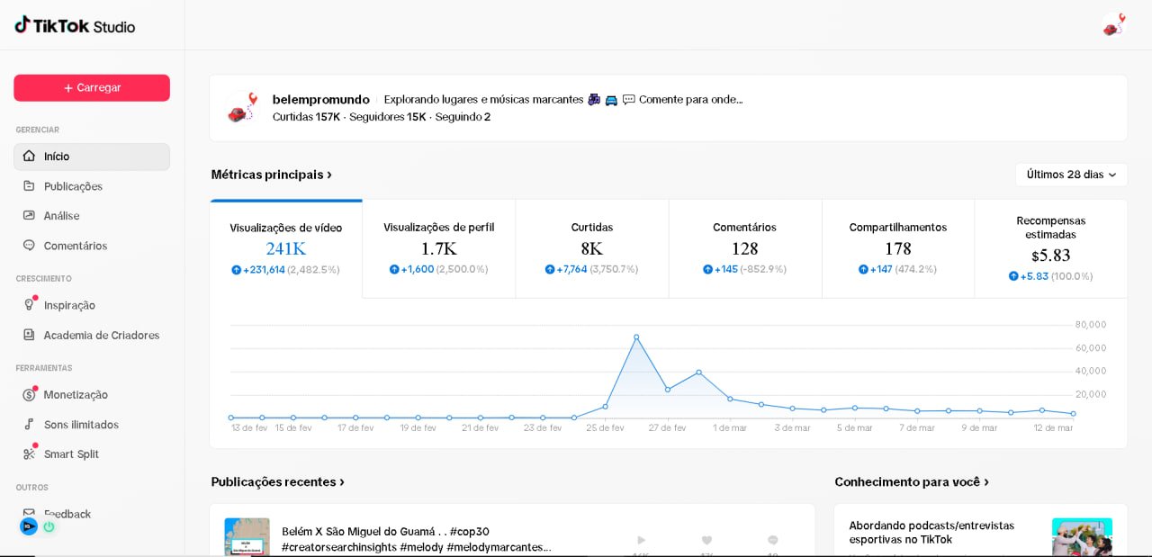Click the belempromundo profile picture

pyautogui.click(x=241, y=107)
